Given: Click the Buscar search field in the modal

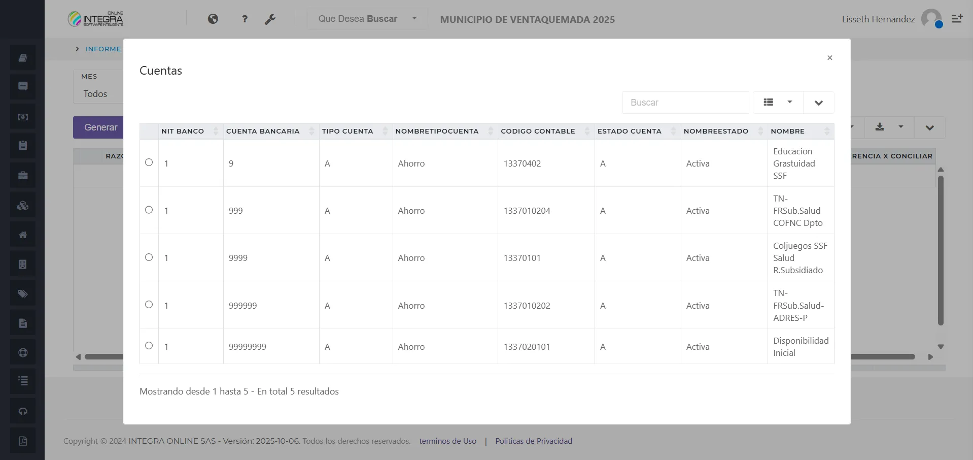Looking at the screenshot, I should pyautogui.click(x=685, y=102).
